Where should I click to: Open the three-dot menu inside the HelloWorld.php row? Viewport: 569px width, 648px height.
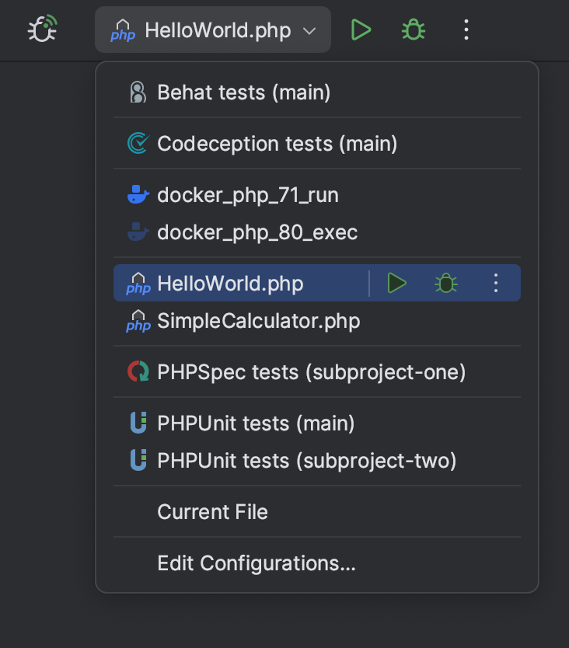(495, 283)
